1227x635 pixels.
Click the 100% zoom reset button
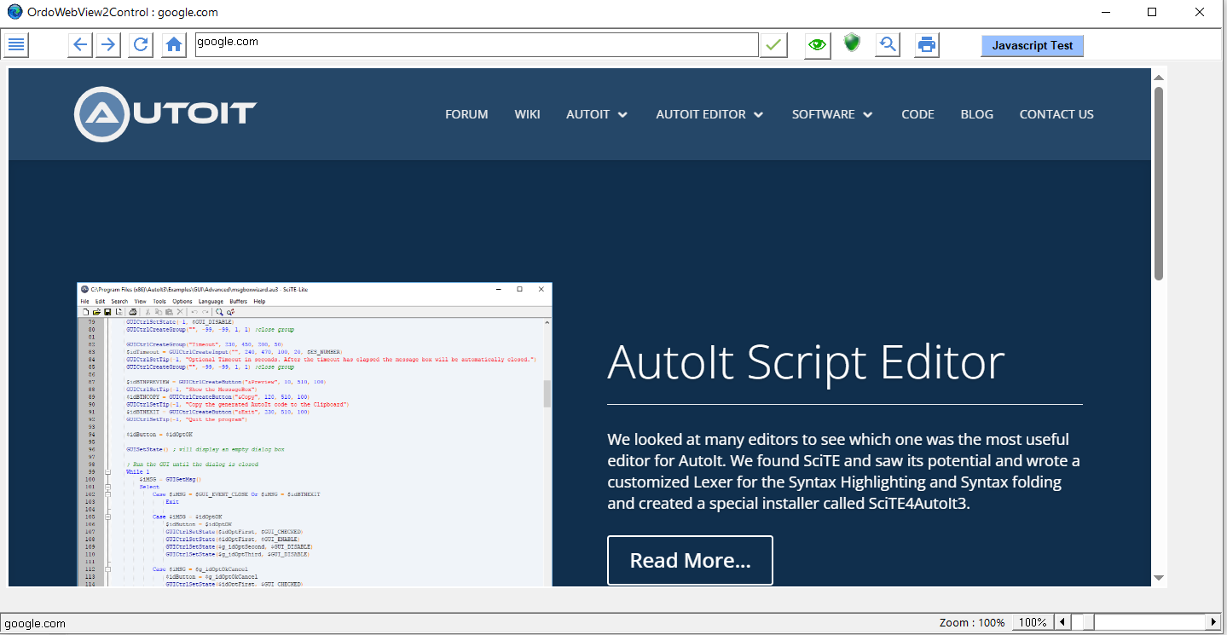[1033, 622]
